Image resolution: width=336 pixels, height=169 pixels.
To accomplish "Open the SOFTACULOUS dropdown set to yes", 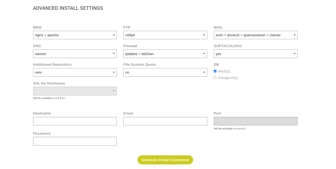I will click(256, 54).
